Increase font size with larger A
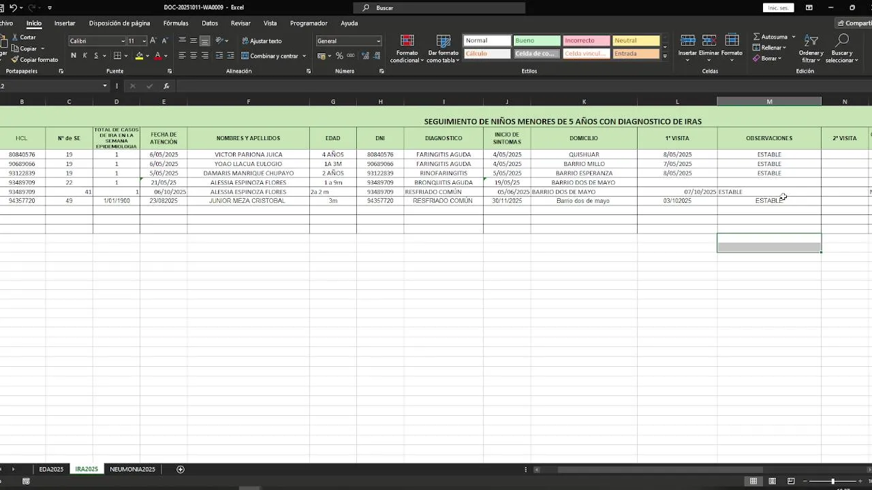 coord(153,41)
